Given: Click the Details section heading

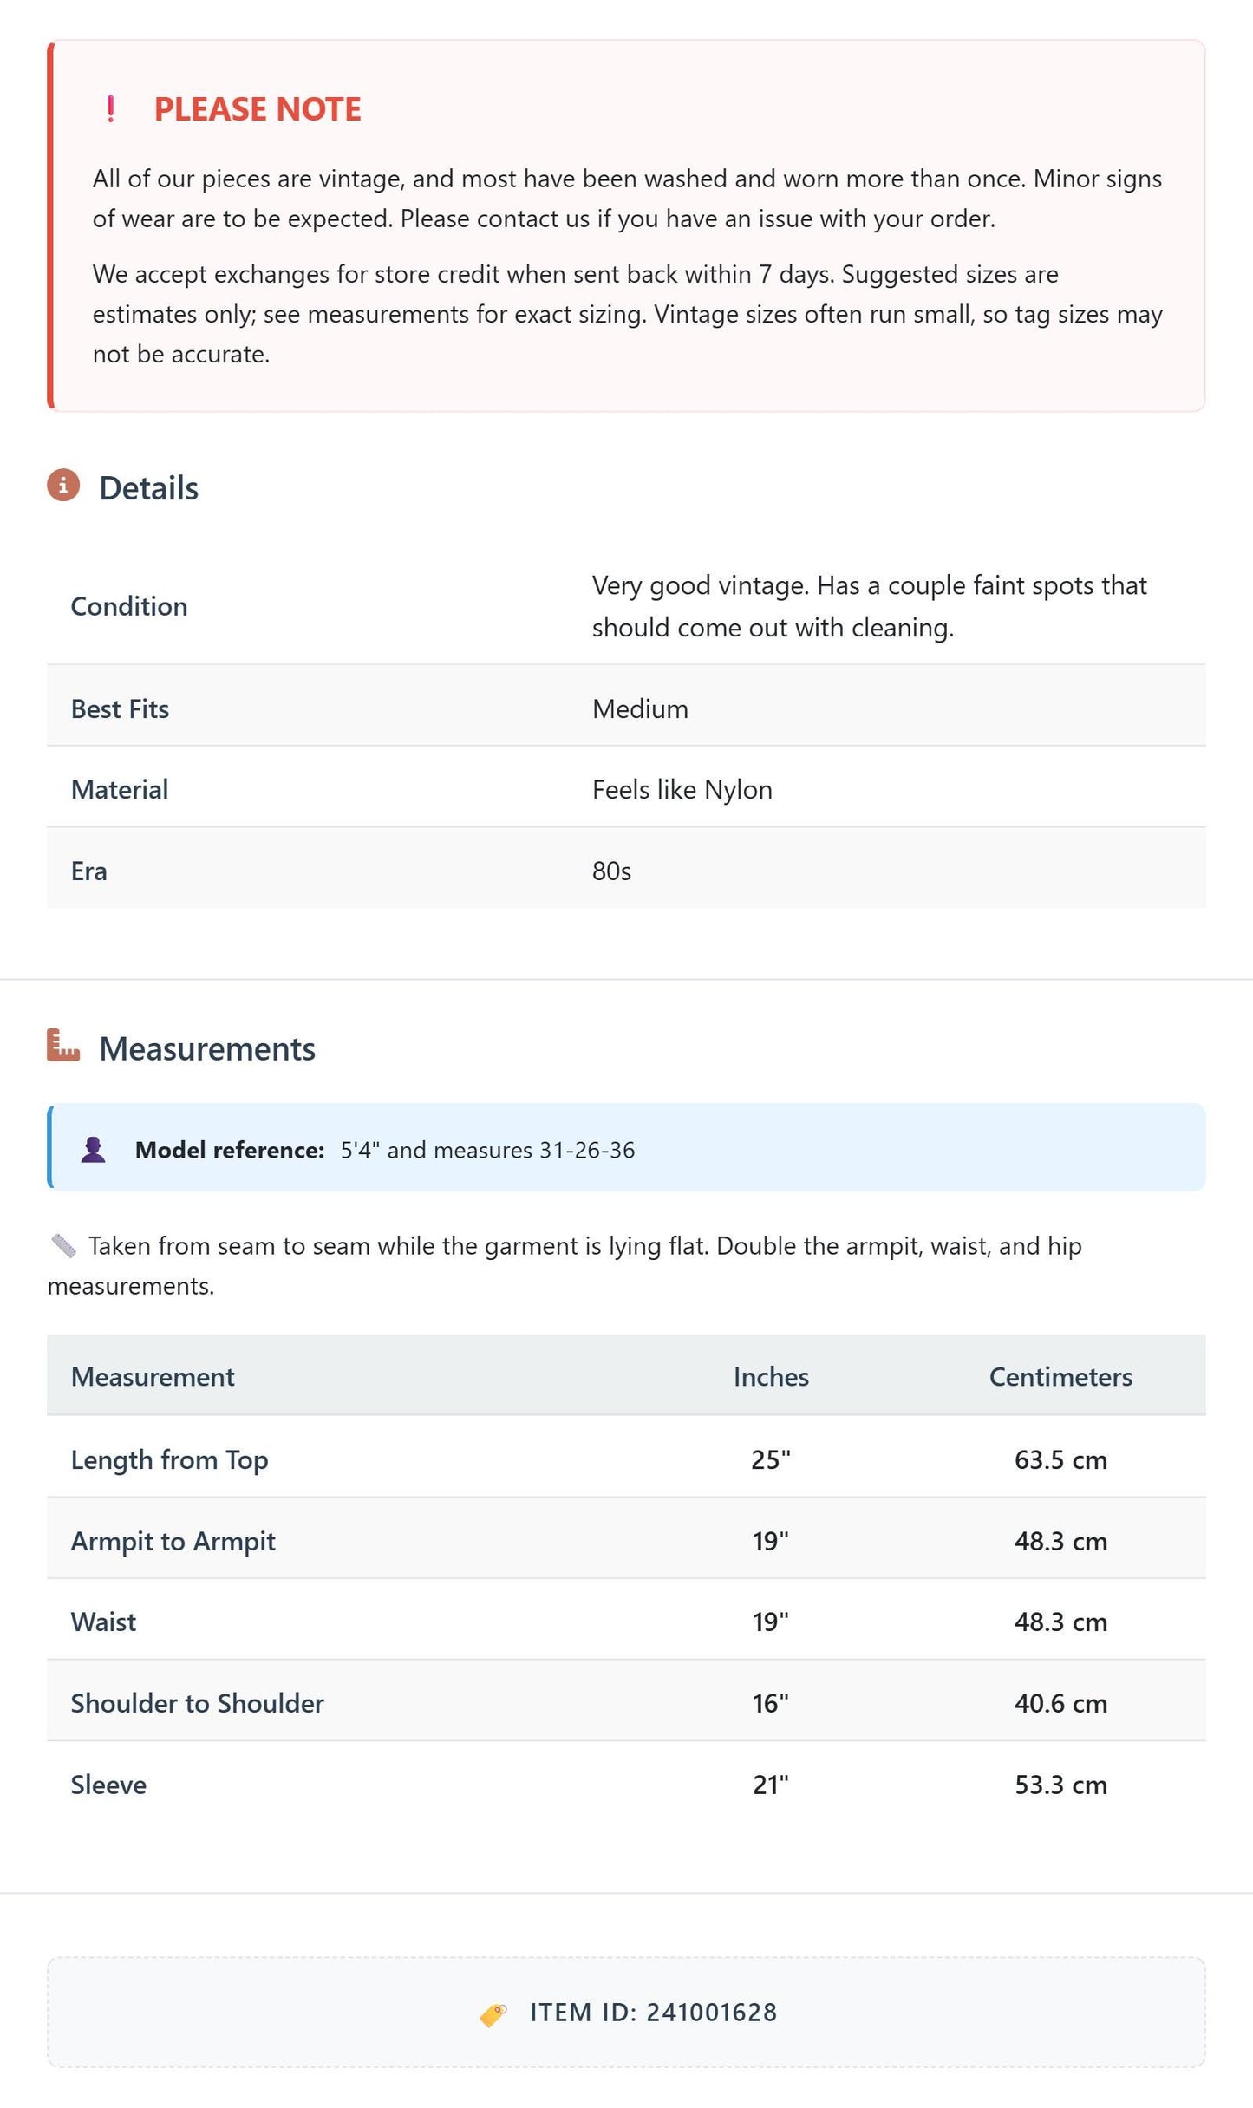Looking at the screenshot, I should coord(148,488).
